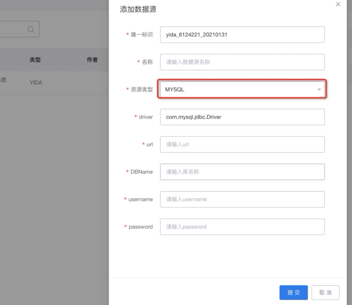Select the MYSQL resource type combo box
Screen dimensions: 352x305
tap(242, 90)
